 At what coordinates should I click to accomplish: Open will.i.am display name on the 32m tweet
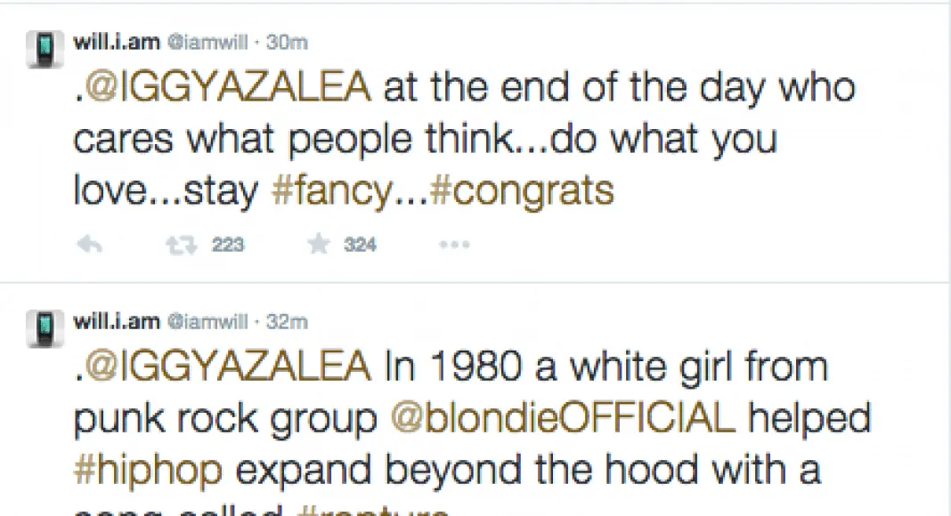tap(117, 321)
